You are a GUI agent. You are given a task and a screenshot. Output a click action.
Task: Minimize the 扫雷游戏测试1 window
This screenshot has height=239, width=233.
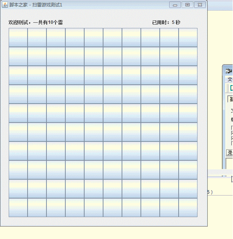[175, 5]
